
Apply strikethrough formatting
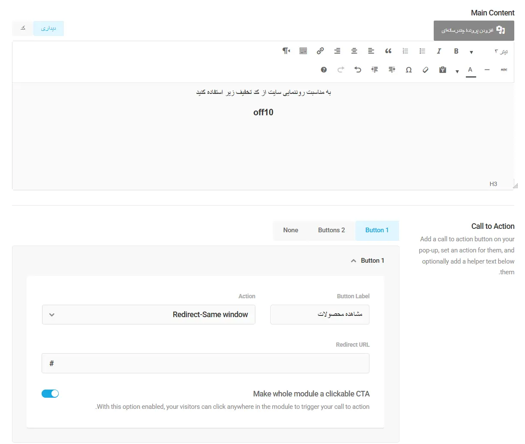[x=504, y=69]
